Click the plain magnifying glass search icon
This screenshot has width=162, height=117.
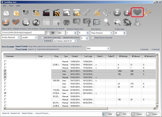pyautogui.click(x=107, y=22)
